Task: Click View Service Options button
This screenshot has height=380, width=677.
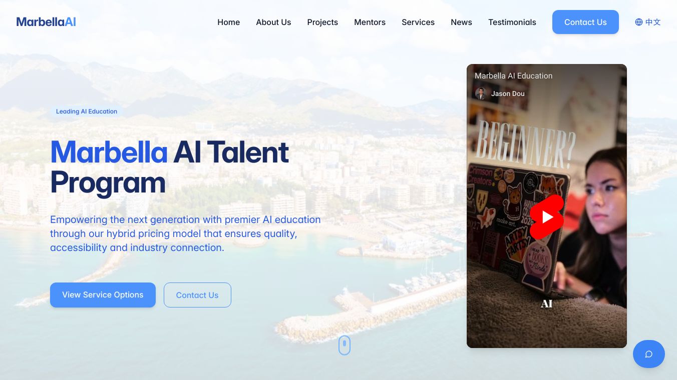Action: pos(103,295)
